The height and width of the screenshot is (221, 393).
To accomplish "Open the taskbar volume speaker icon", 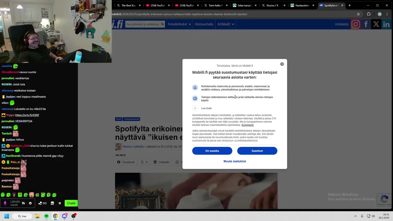I will 373,216.
